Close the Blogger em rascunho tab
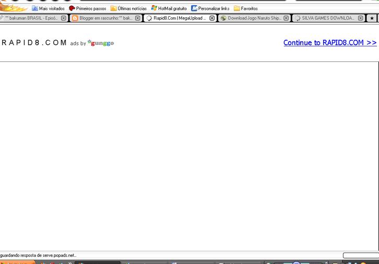379x264 pixels. click(x=137, y=18)
